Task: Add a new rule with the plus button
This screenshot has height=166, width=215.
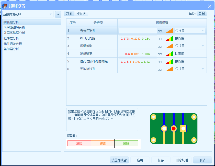Action: pyautogui.click(x=58, y=14)
